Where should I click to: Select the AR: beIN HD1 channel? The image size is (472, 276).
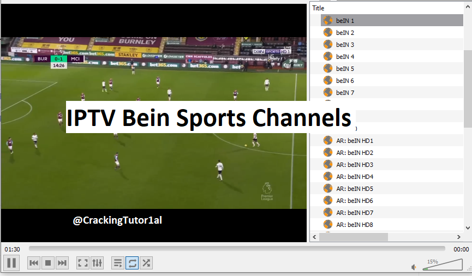click(392, 141)
